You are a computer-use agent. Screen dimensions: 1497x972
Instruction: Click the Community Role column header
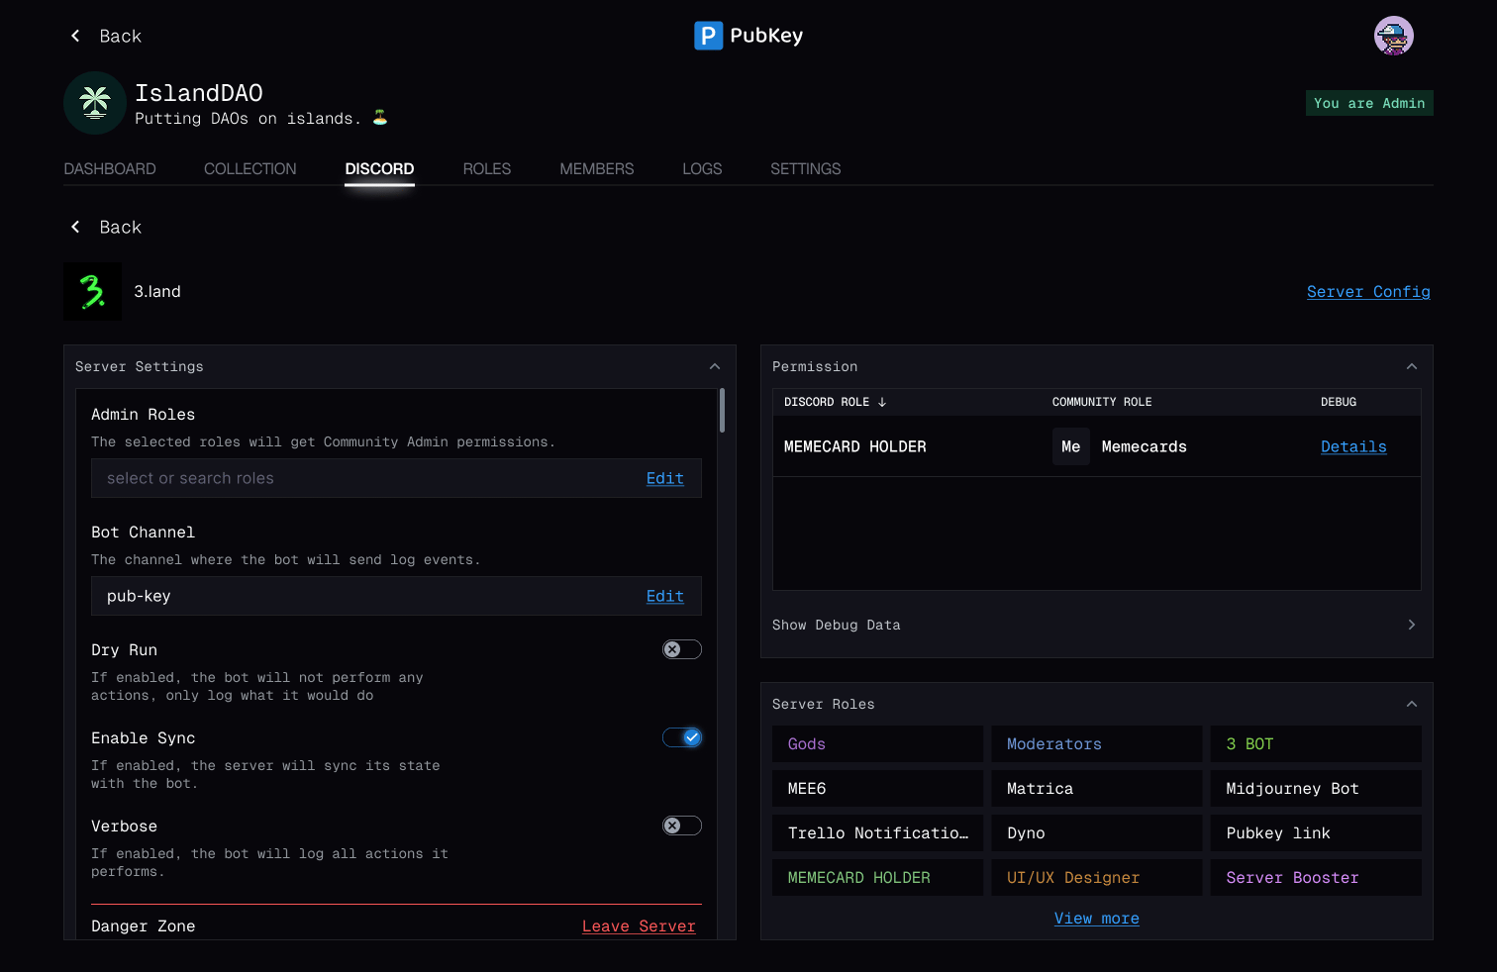coord(1102,402)
